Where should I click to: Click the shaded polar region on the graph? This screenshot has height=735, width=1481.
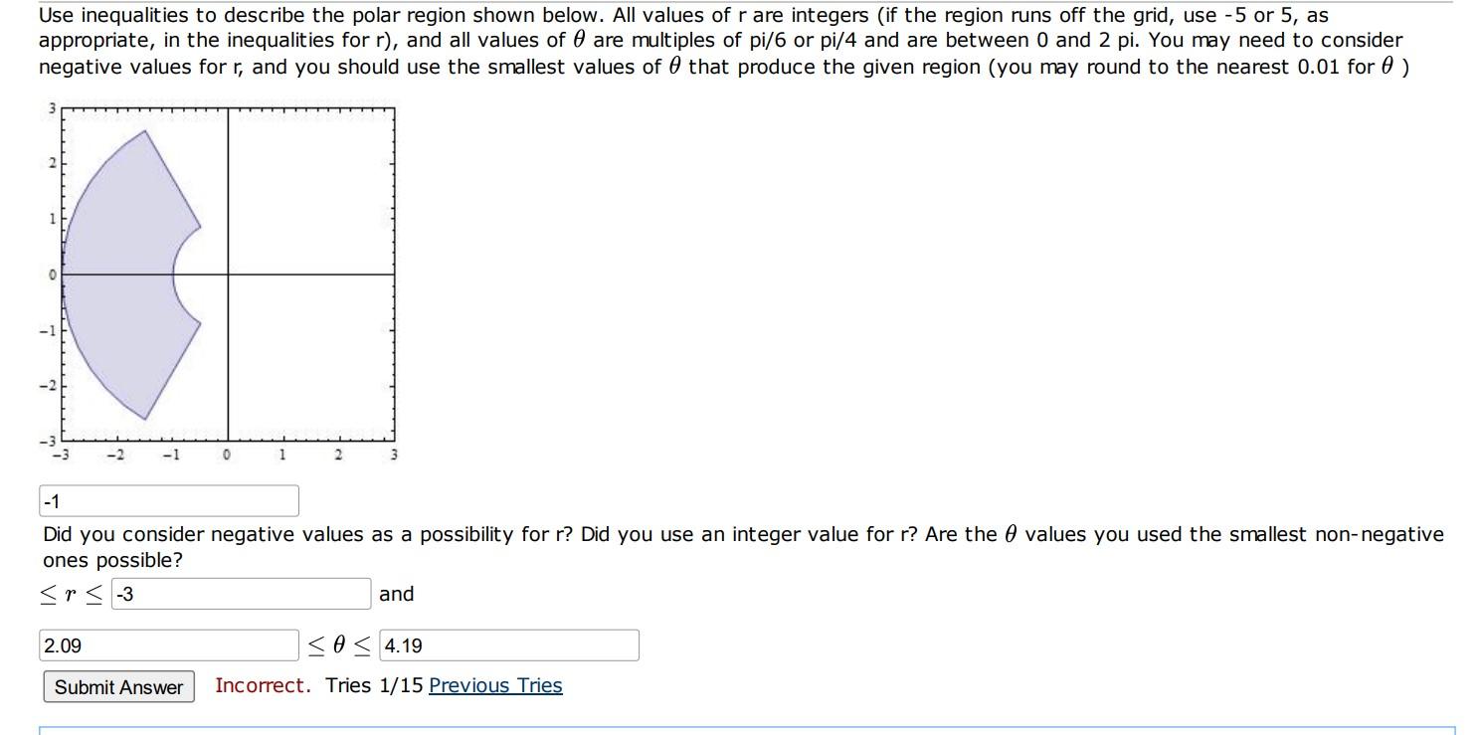pyautogui.click(x=119, y=249)
